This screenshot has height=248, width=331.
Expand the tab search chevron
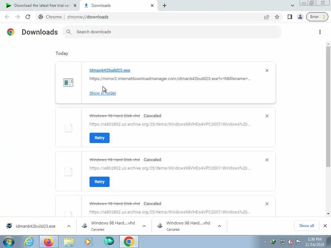click(292, 5)
